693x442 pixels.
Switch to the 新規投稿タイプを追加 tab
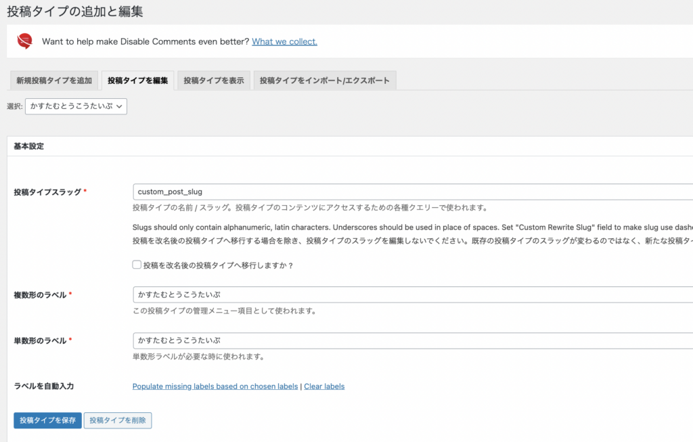point(54,81)
